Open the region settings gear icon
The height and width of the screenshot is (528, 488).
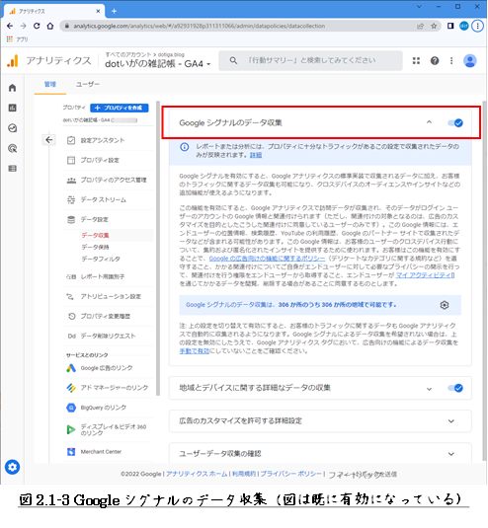[x=445, y=305]
